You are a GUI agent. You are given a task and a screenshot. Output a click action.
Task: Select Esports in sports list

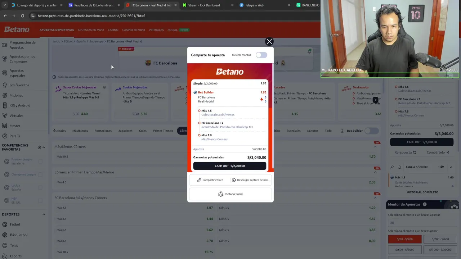tap(15, 256)
